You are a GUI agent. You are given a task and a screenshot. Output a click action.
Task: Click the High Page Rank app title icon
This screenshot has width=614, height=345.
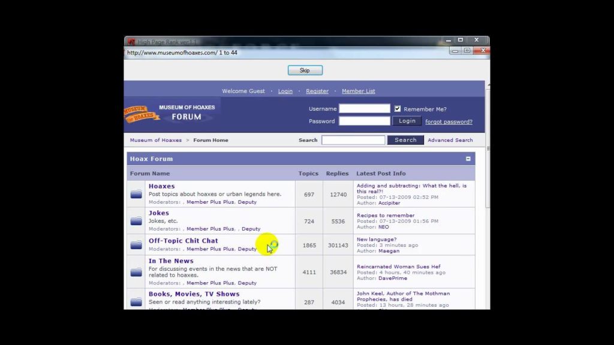coord(131,41)
